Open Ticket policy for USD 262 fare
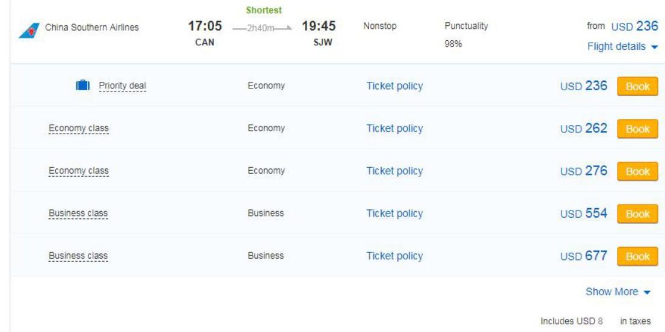Image resolution: width=665 pixels, height=332 pixels. pos(394,129)
